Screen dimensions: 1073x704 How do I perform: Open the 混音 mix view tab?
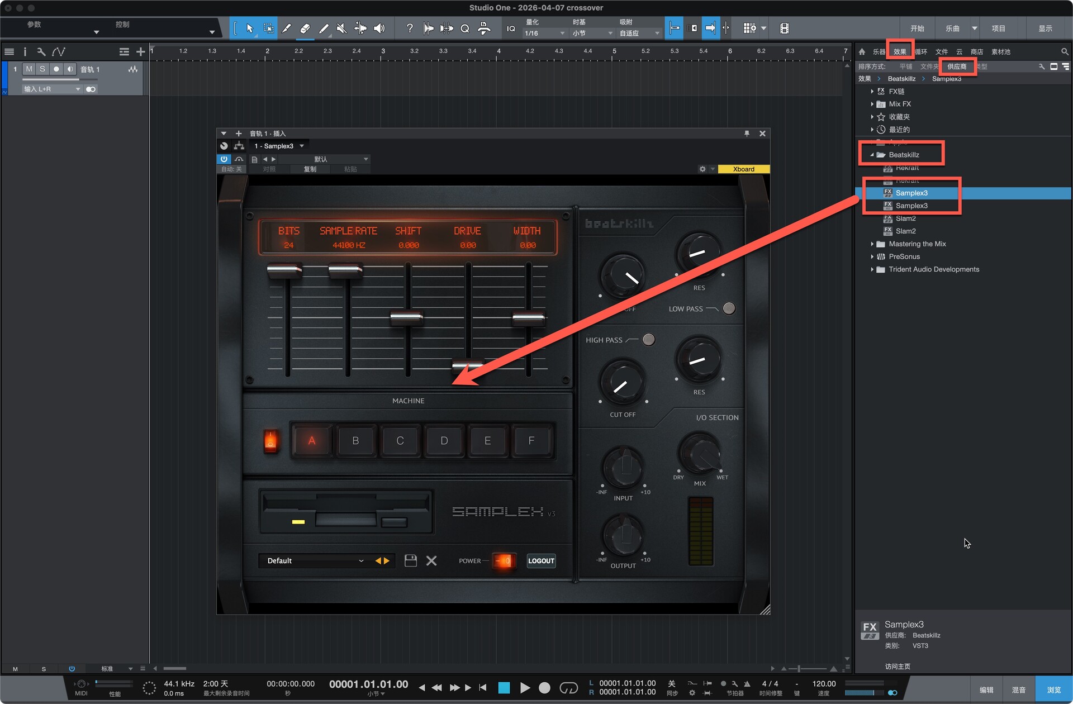click(x=1018, y=690)
